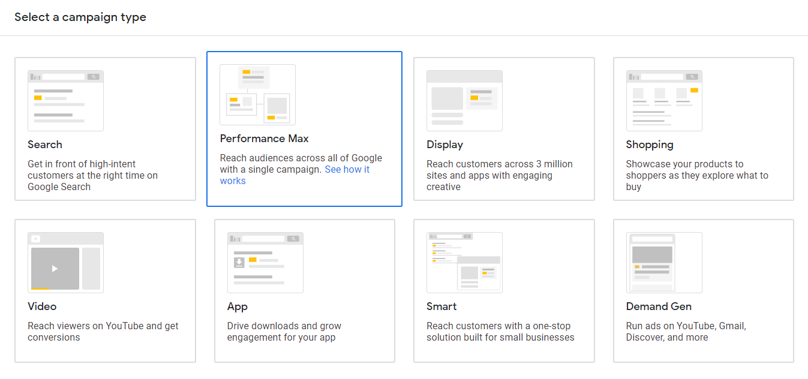Select the Search campaign title
The image size is (808, 379).
click(45, 145)
